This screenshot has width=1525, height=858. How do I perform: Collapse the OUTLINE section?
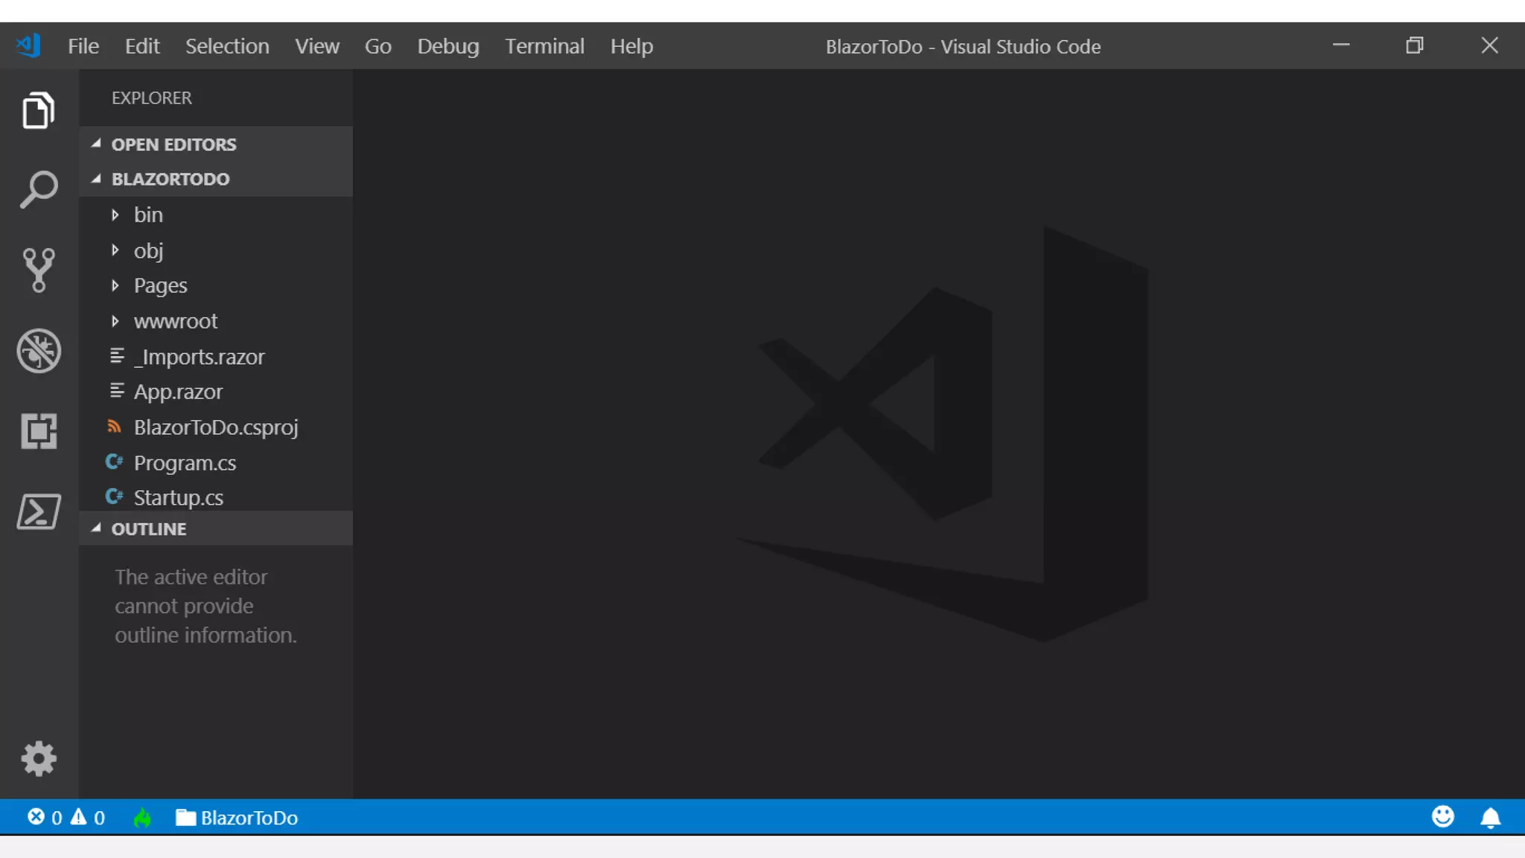click(x=149, y=529)
